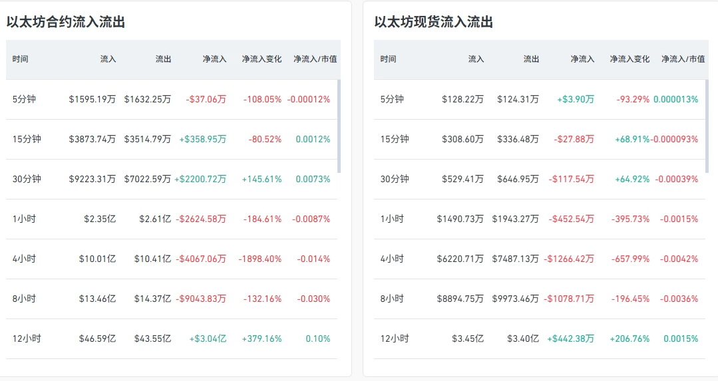Click the -395.73% change value
The height and width of the screenshot is (381, 718).
coord(631,219)
